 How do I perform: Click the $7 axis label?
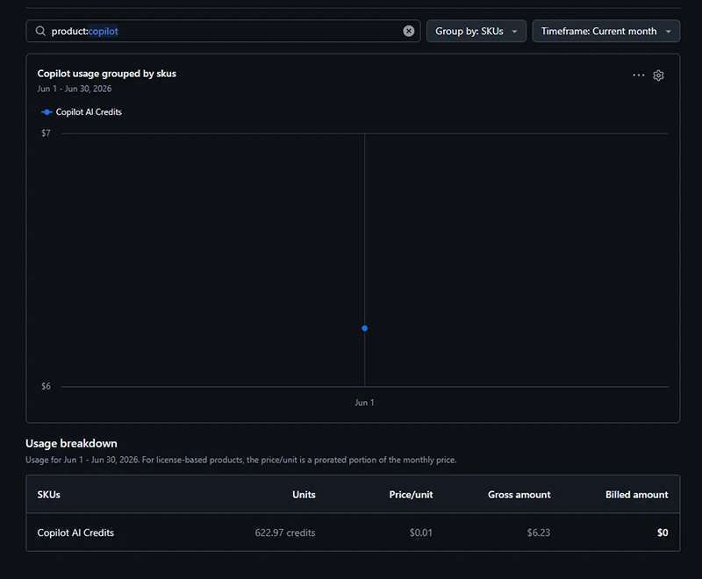pos(47,132)
